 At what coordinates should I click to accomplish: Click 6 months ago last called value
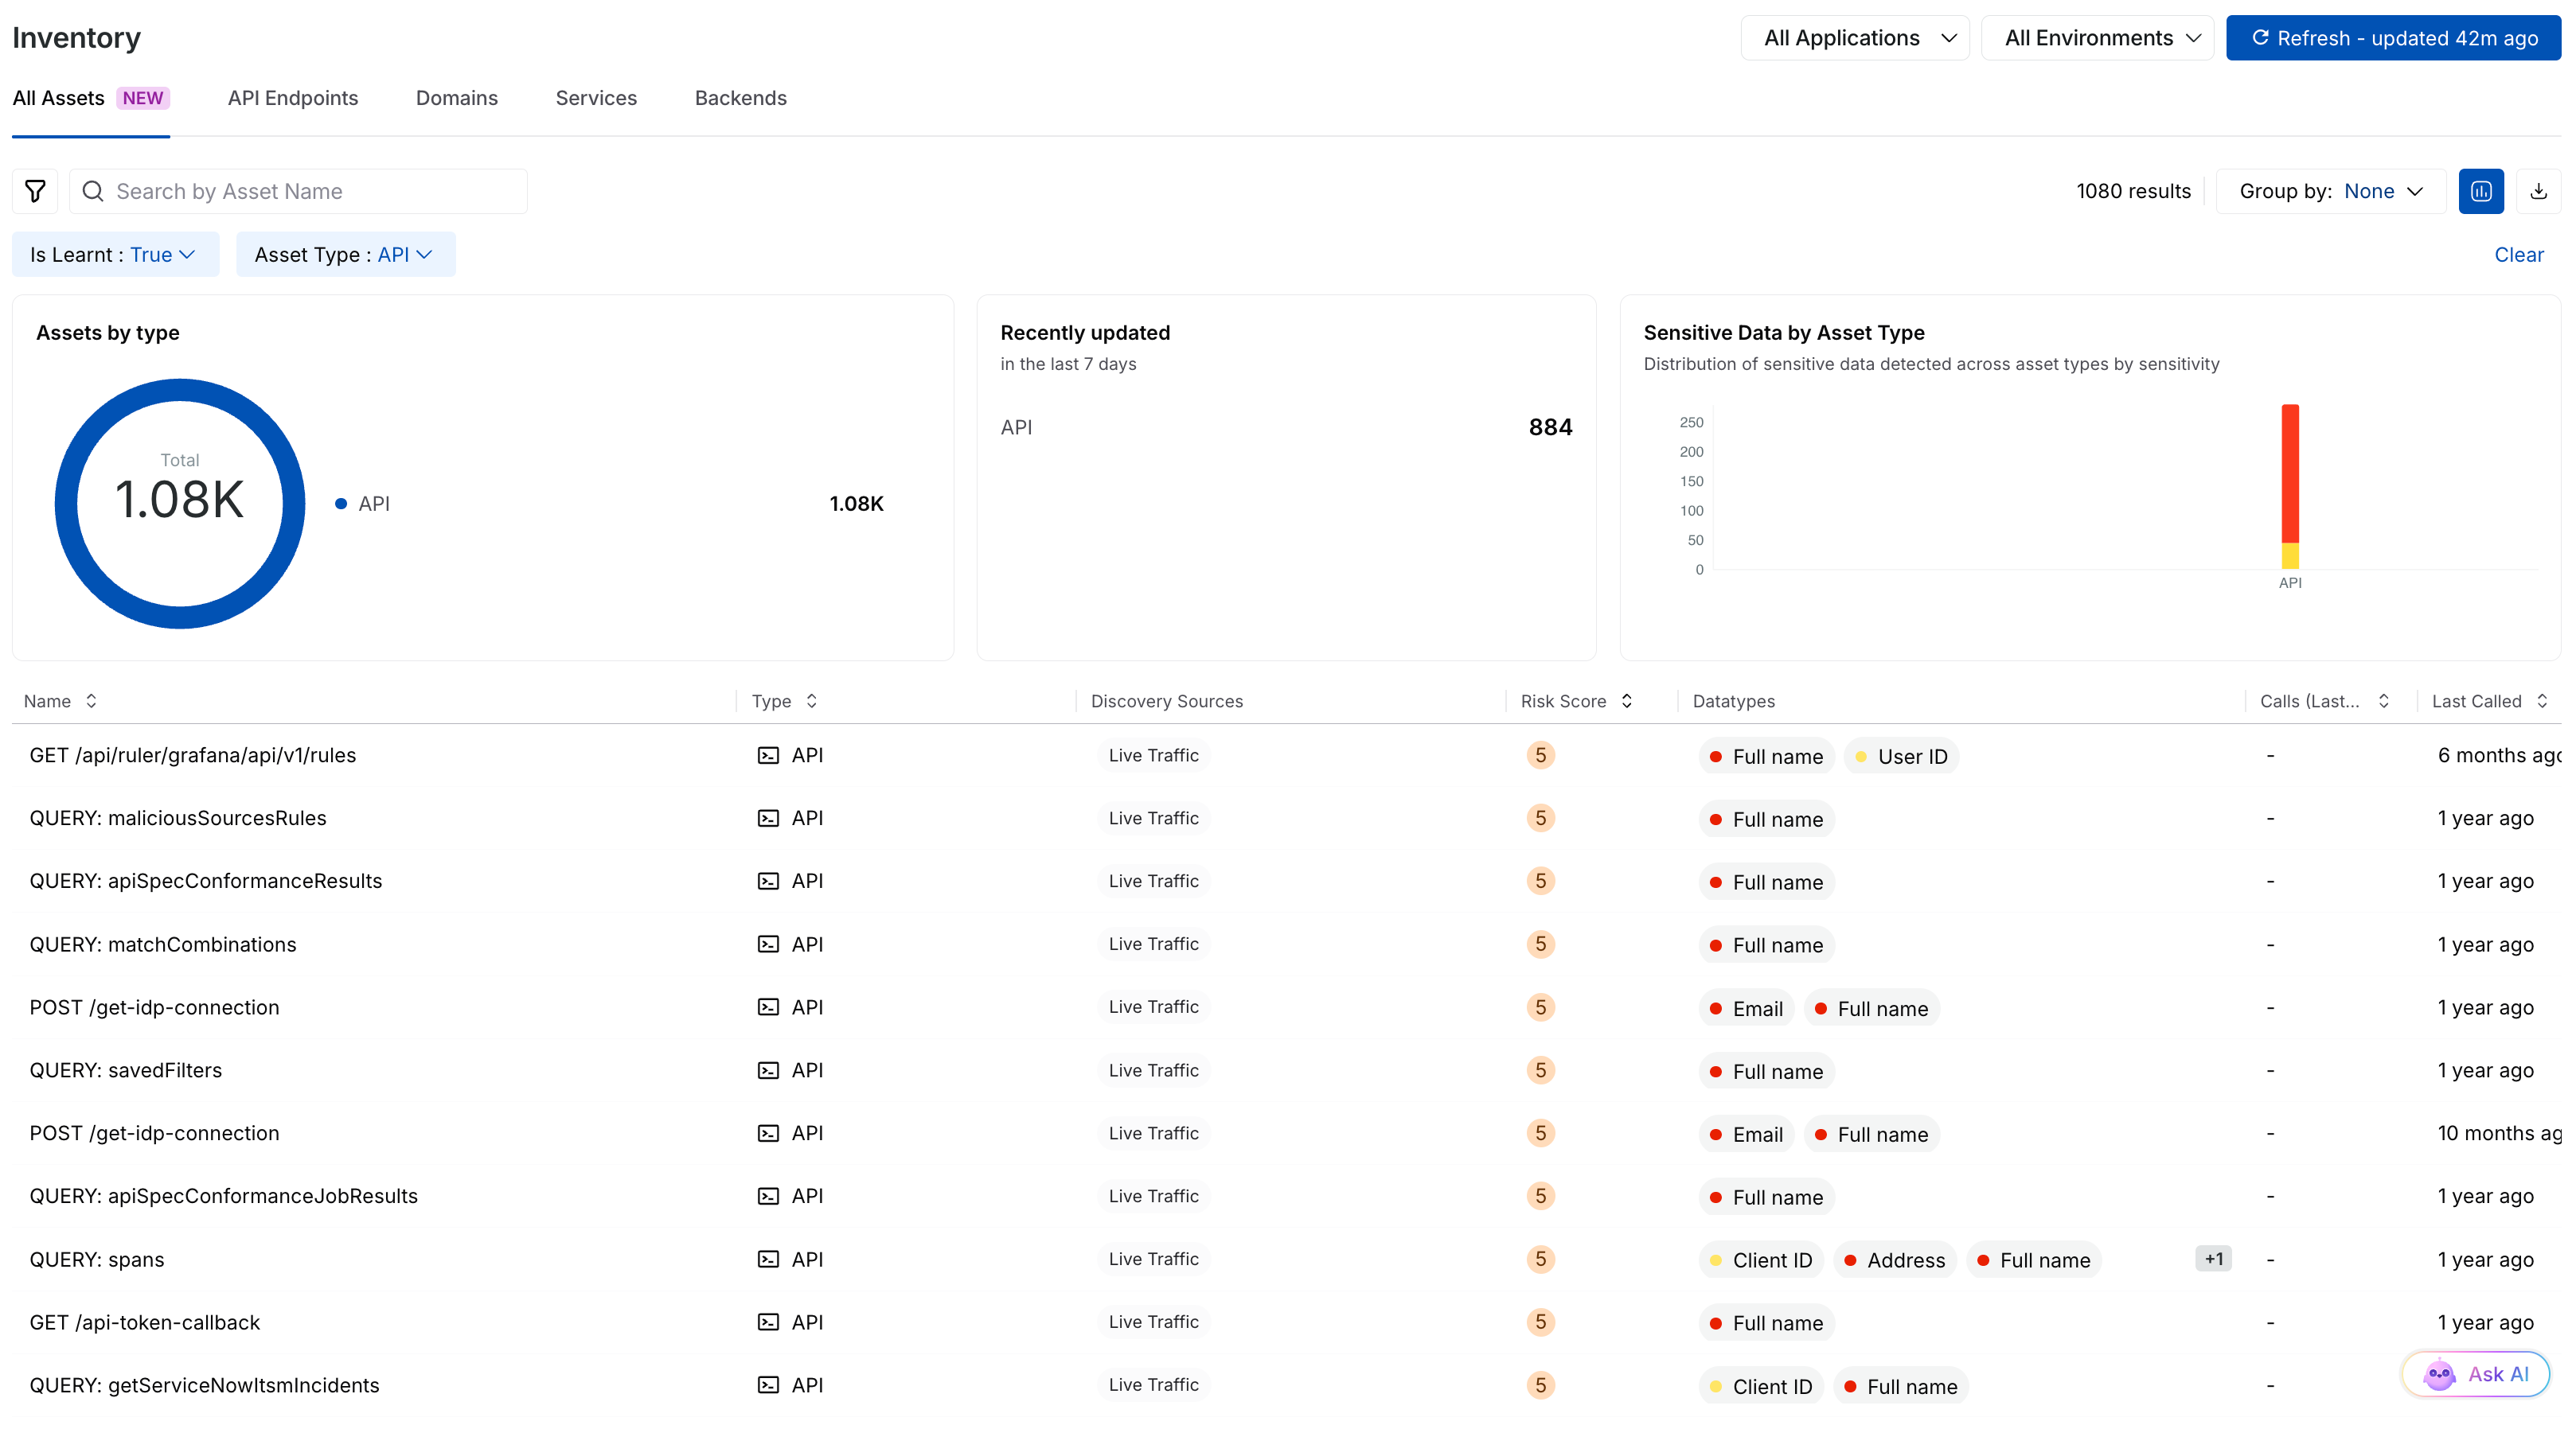2499,755
